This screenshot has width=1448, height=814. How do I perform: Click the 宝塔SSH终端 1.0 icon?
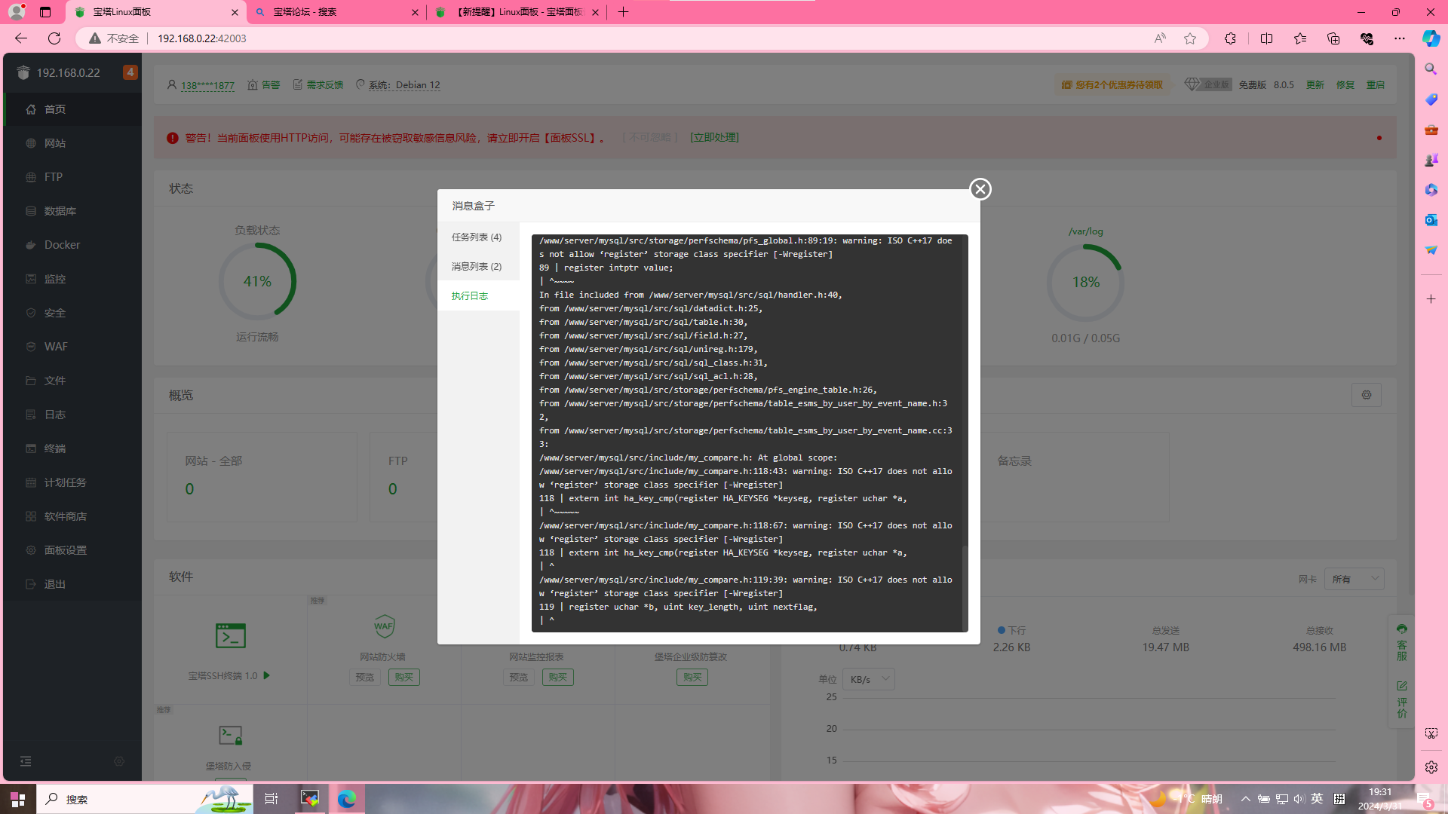[x=230, y=635]
